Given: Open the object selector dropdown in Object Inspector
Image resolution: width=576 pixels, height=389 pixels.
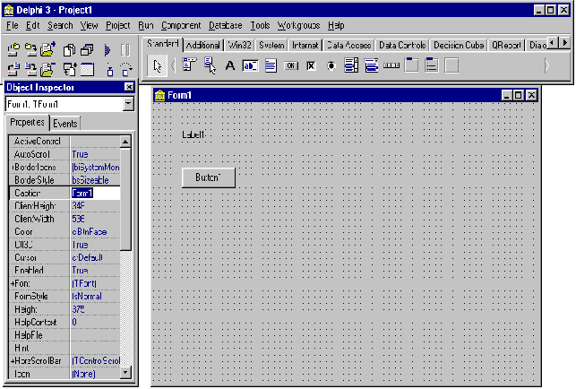Looking at the screenshot, I should [x=128, y=104].
